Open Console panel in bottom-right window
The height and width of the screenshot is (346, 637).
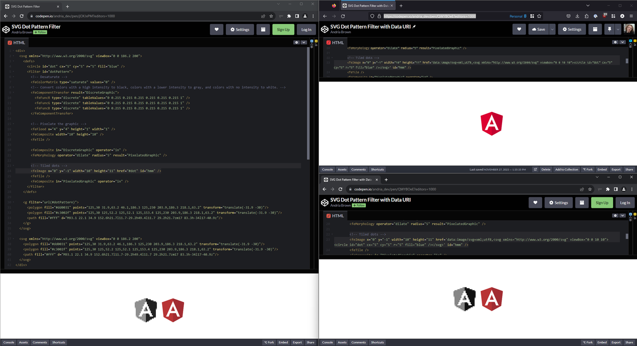(327, 343)
